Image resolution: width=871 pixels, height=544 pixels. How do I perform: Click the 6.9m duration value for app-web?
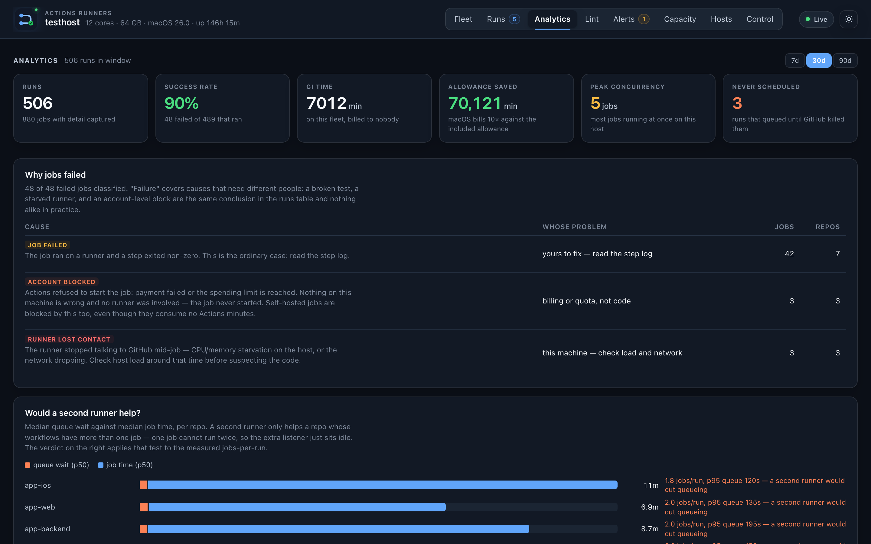pos(649,507)
